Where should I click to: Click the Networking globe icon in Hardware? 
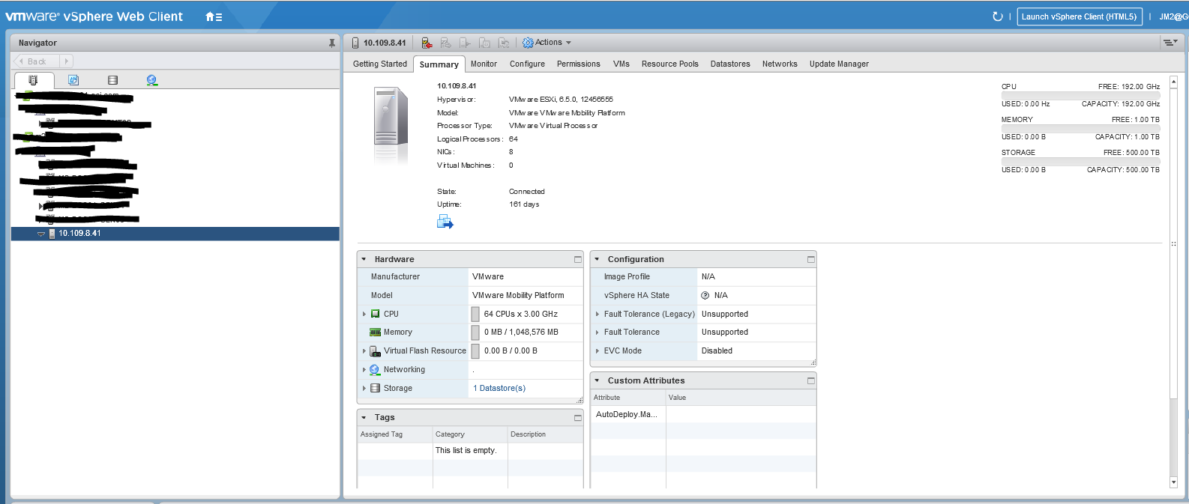[x=375, y=369]
